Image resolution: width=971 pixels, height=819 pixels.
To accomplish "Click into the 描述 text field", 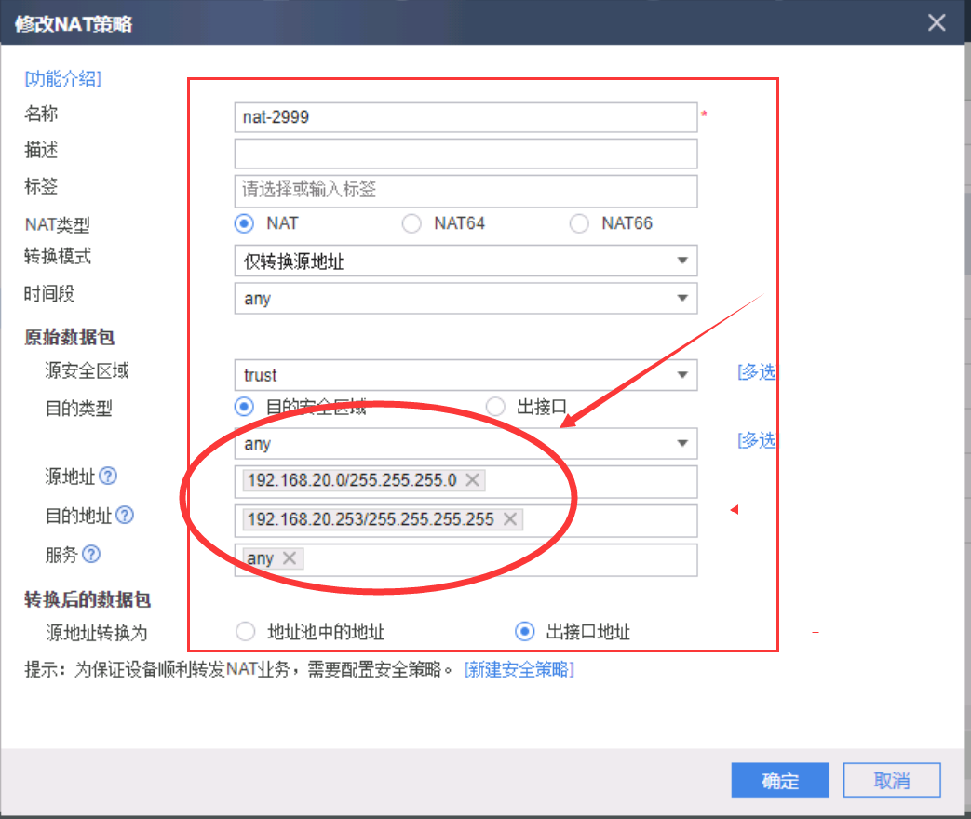I will (465, 153).
